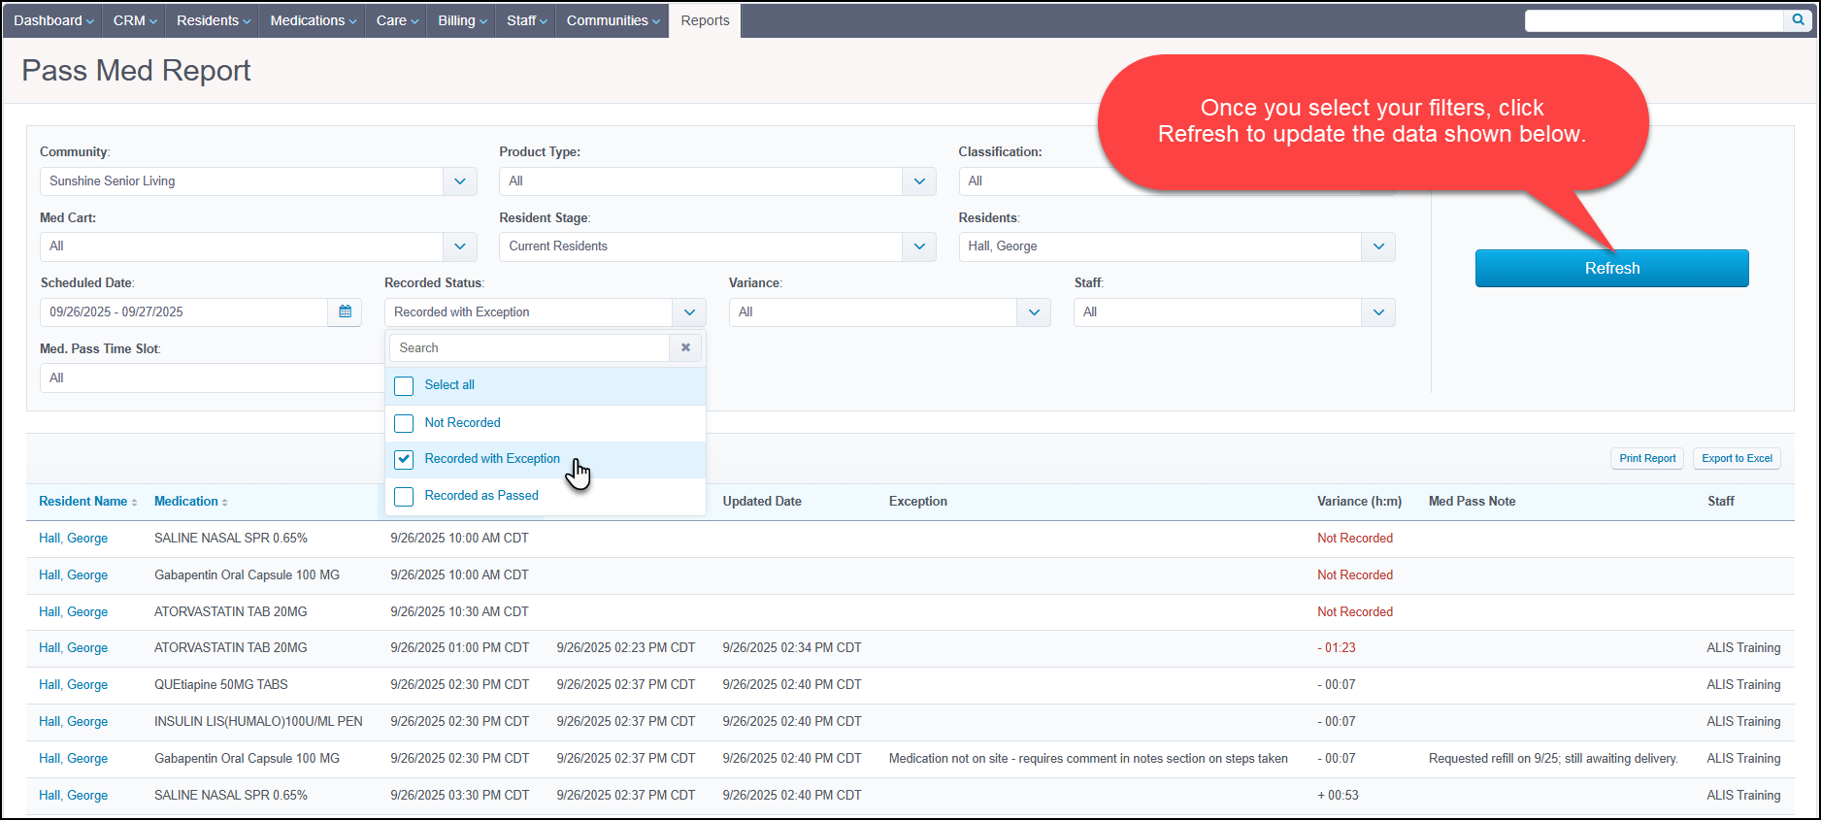Click the Print Report button
This screenshot has height=820, width=1821.
pos(1647,459)
